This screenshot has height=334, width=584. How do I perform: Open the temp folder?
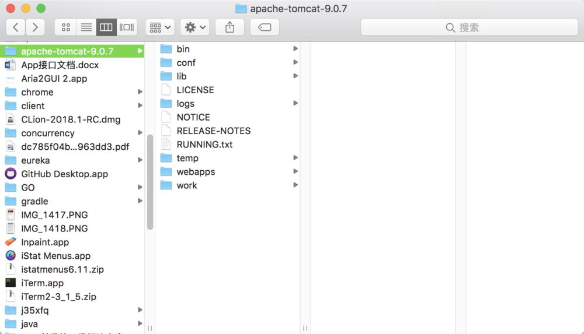227,158
